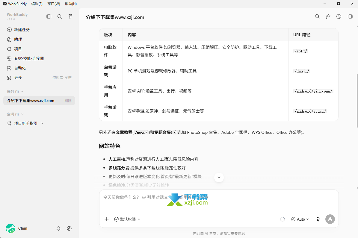Open the Auto model selector dropdown

tap(300, 219)
